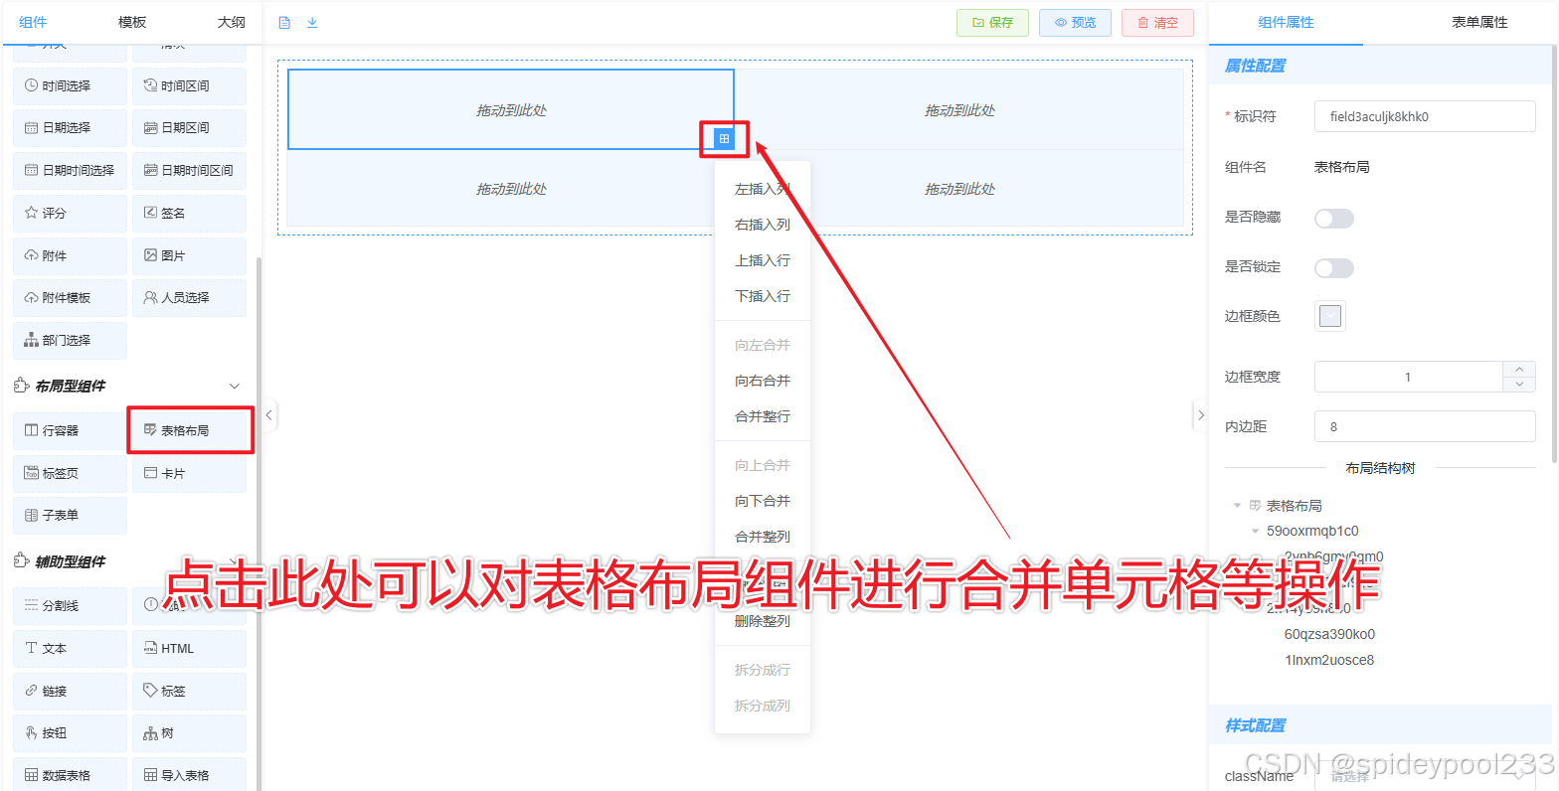Pick the 日期区间 date range component
This screenshot has height=791, width=1559.
point(189,128)
